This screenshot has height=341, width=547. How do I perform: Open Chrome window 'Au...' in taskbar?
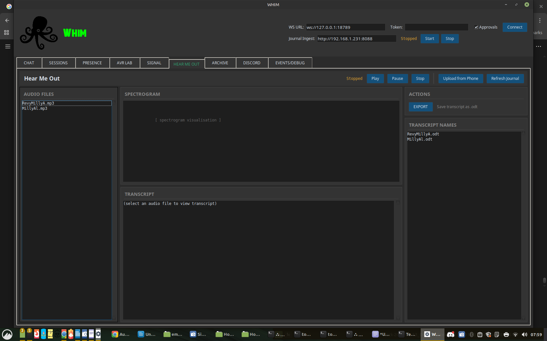(x=121, y=334)
